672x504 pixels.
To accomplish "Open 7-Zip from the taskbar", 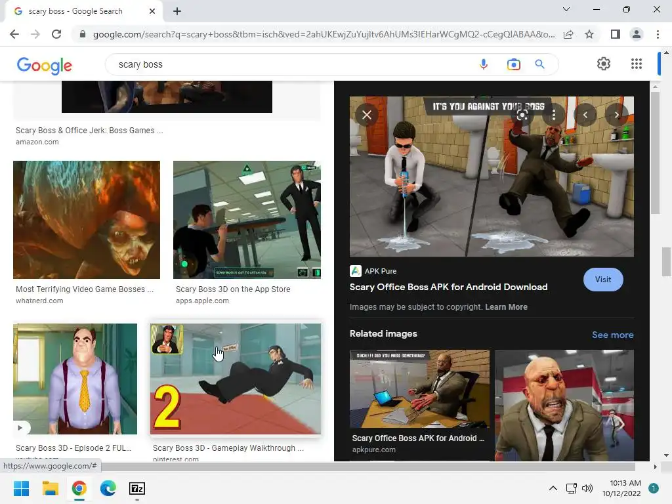I will click(137, 488).
